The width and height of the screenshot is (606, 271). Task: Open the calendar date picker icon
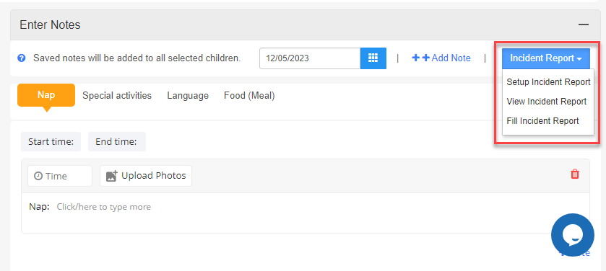pos(373,58)
